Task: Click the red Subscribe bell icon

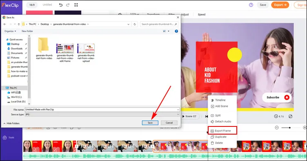Action: coord(287,97)
